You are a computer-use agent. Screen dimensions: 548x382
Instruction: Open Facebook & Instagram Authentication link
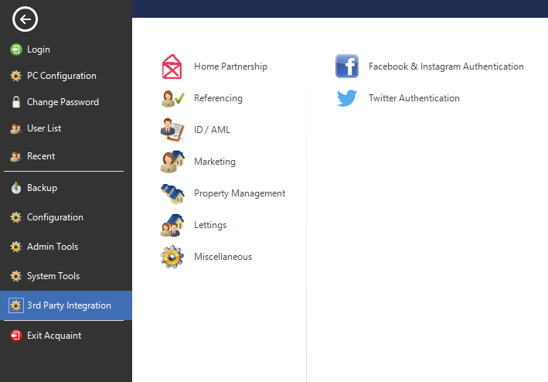coord(446,67)
